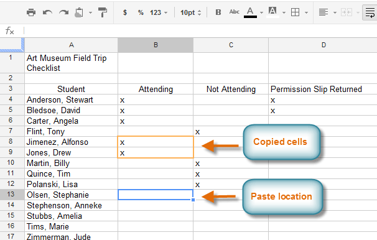Click the select-all corner box
The height and width of the screenshot is (240, 377).
12,45
